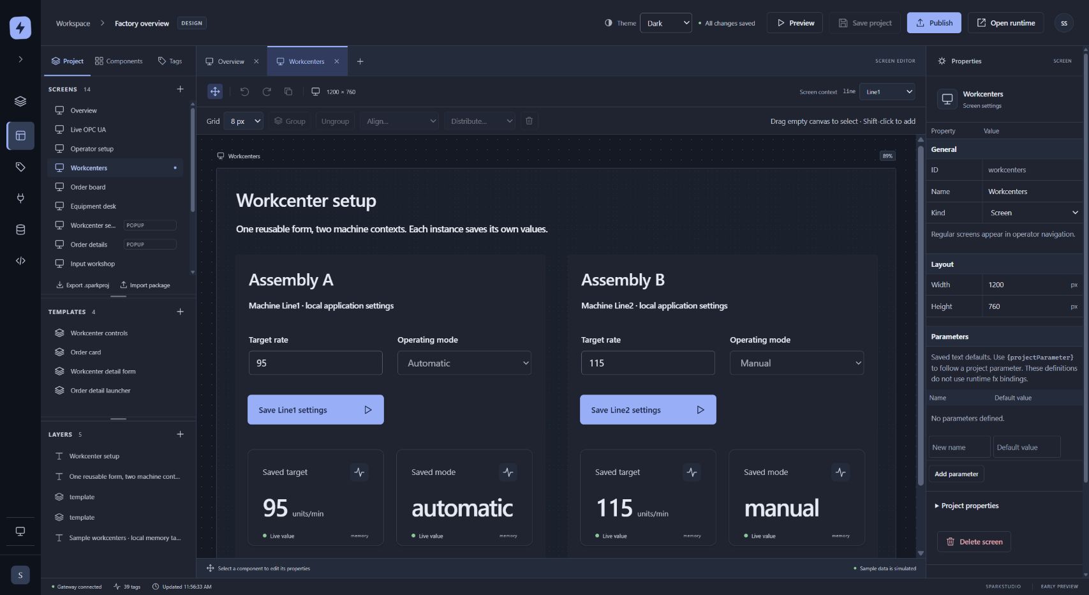
Task: Open the tags sidebar icon
Action: point(20,167)
